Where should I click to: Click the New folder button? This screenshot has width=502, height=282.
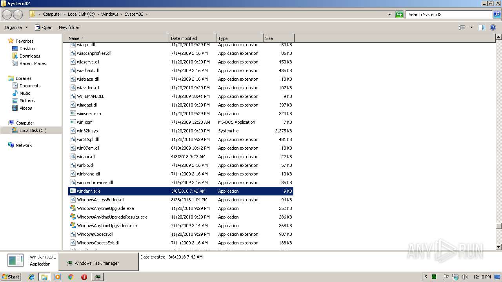[69, 27]
